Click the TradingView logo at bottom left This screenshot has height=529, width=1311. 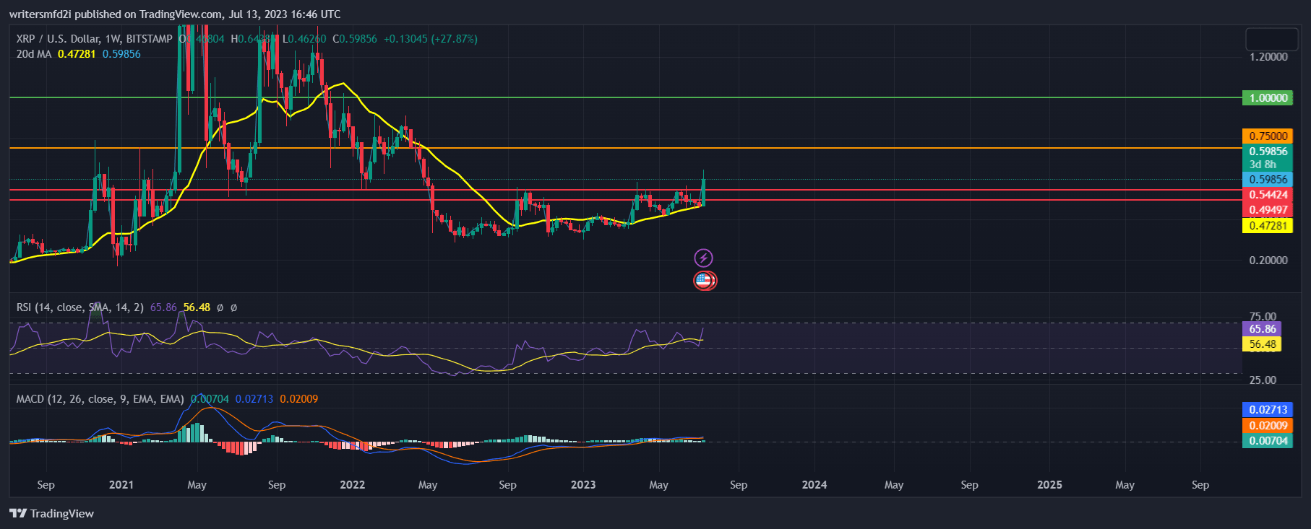pyautogui.click(x=52, y=513)
